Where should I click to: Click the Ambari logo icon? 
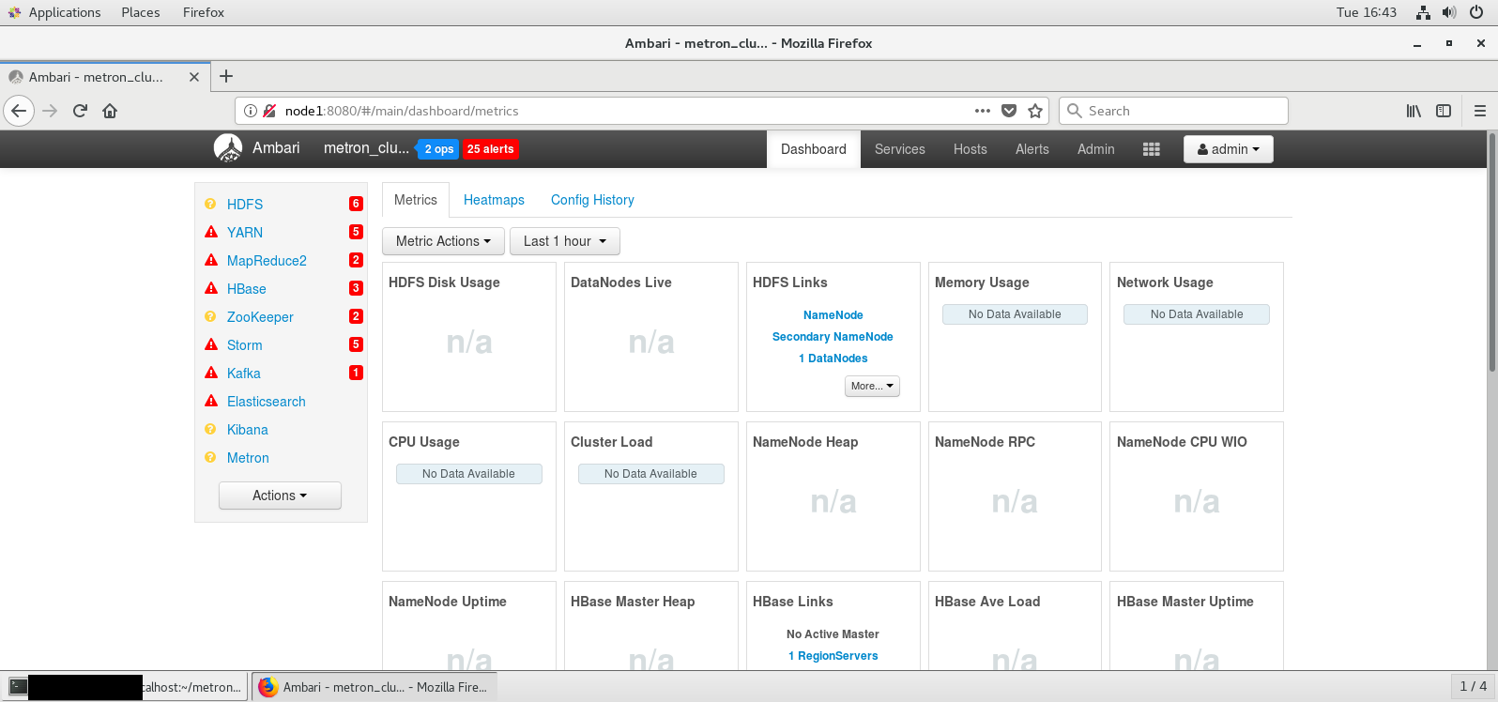pos(228,148)
